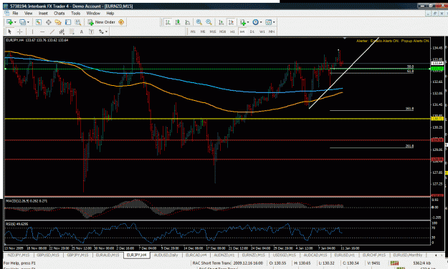Switch to the AUDUSD,Daily chart tab

pos(166,255)
